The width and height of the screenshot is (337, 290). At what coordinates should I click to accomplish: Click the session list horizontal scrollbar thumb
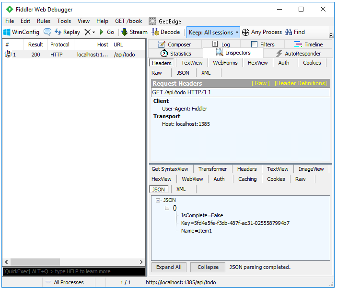35,262
